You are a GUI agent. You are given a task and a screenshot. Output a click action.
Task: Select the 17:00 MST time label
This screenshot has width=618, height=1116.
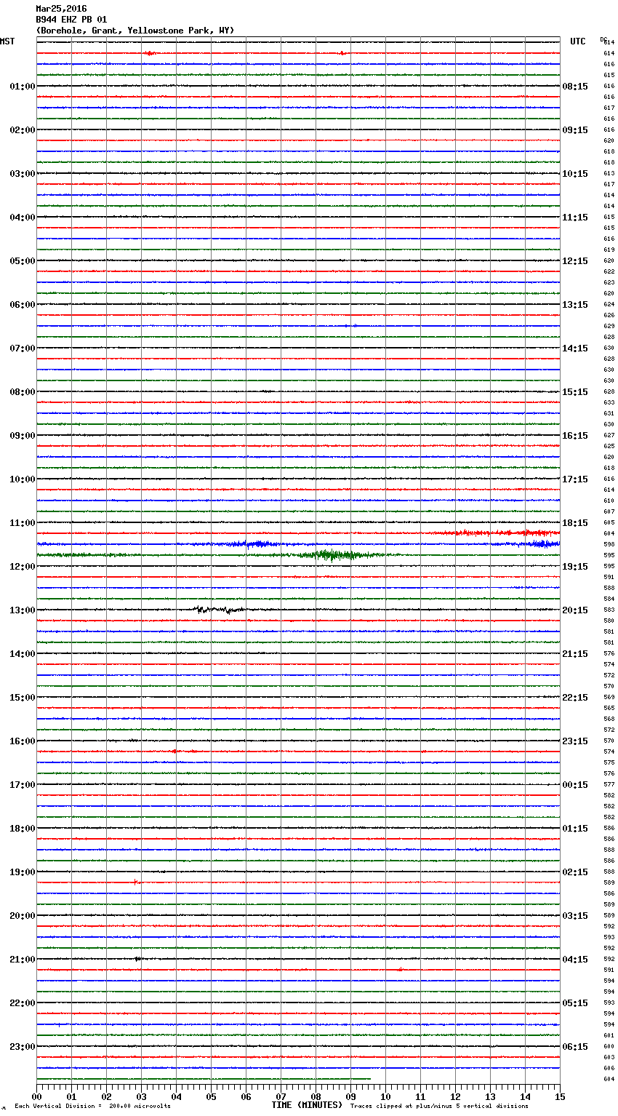(x=23, y=785)
